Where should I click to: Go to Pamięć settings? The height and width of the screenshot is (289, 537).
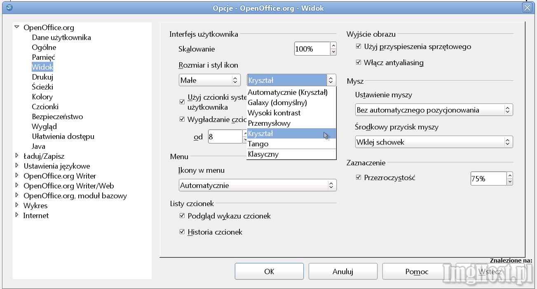[x=43, y=57]
